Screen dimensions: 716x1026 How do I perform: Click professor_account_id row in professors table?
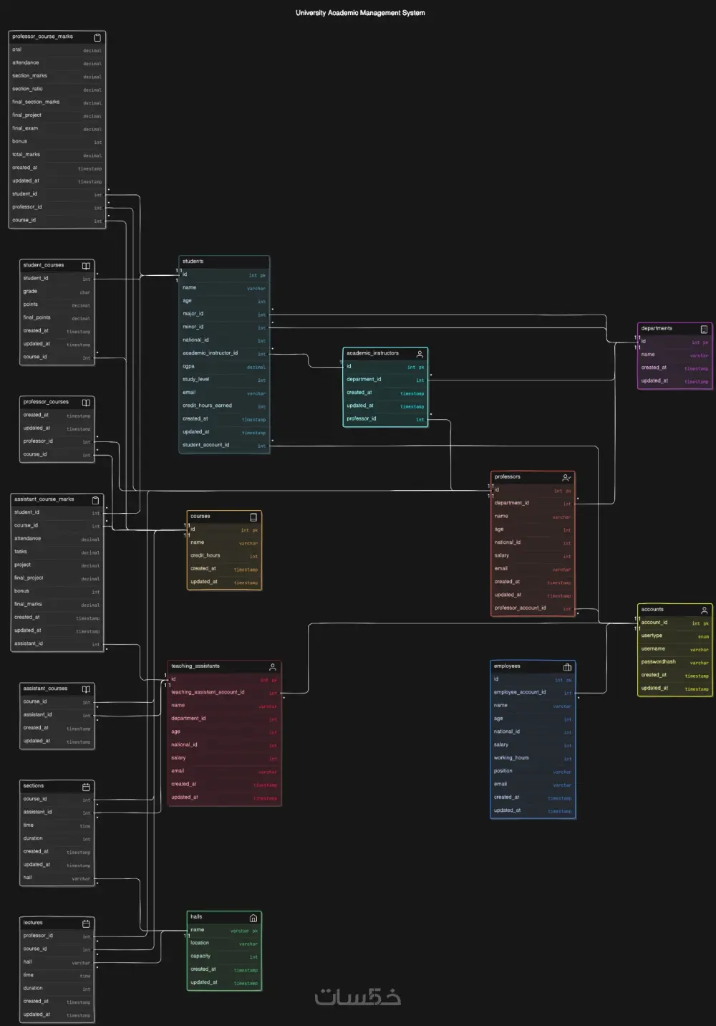point(533,608)
